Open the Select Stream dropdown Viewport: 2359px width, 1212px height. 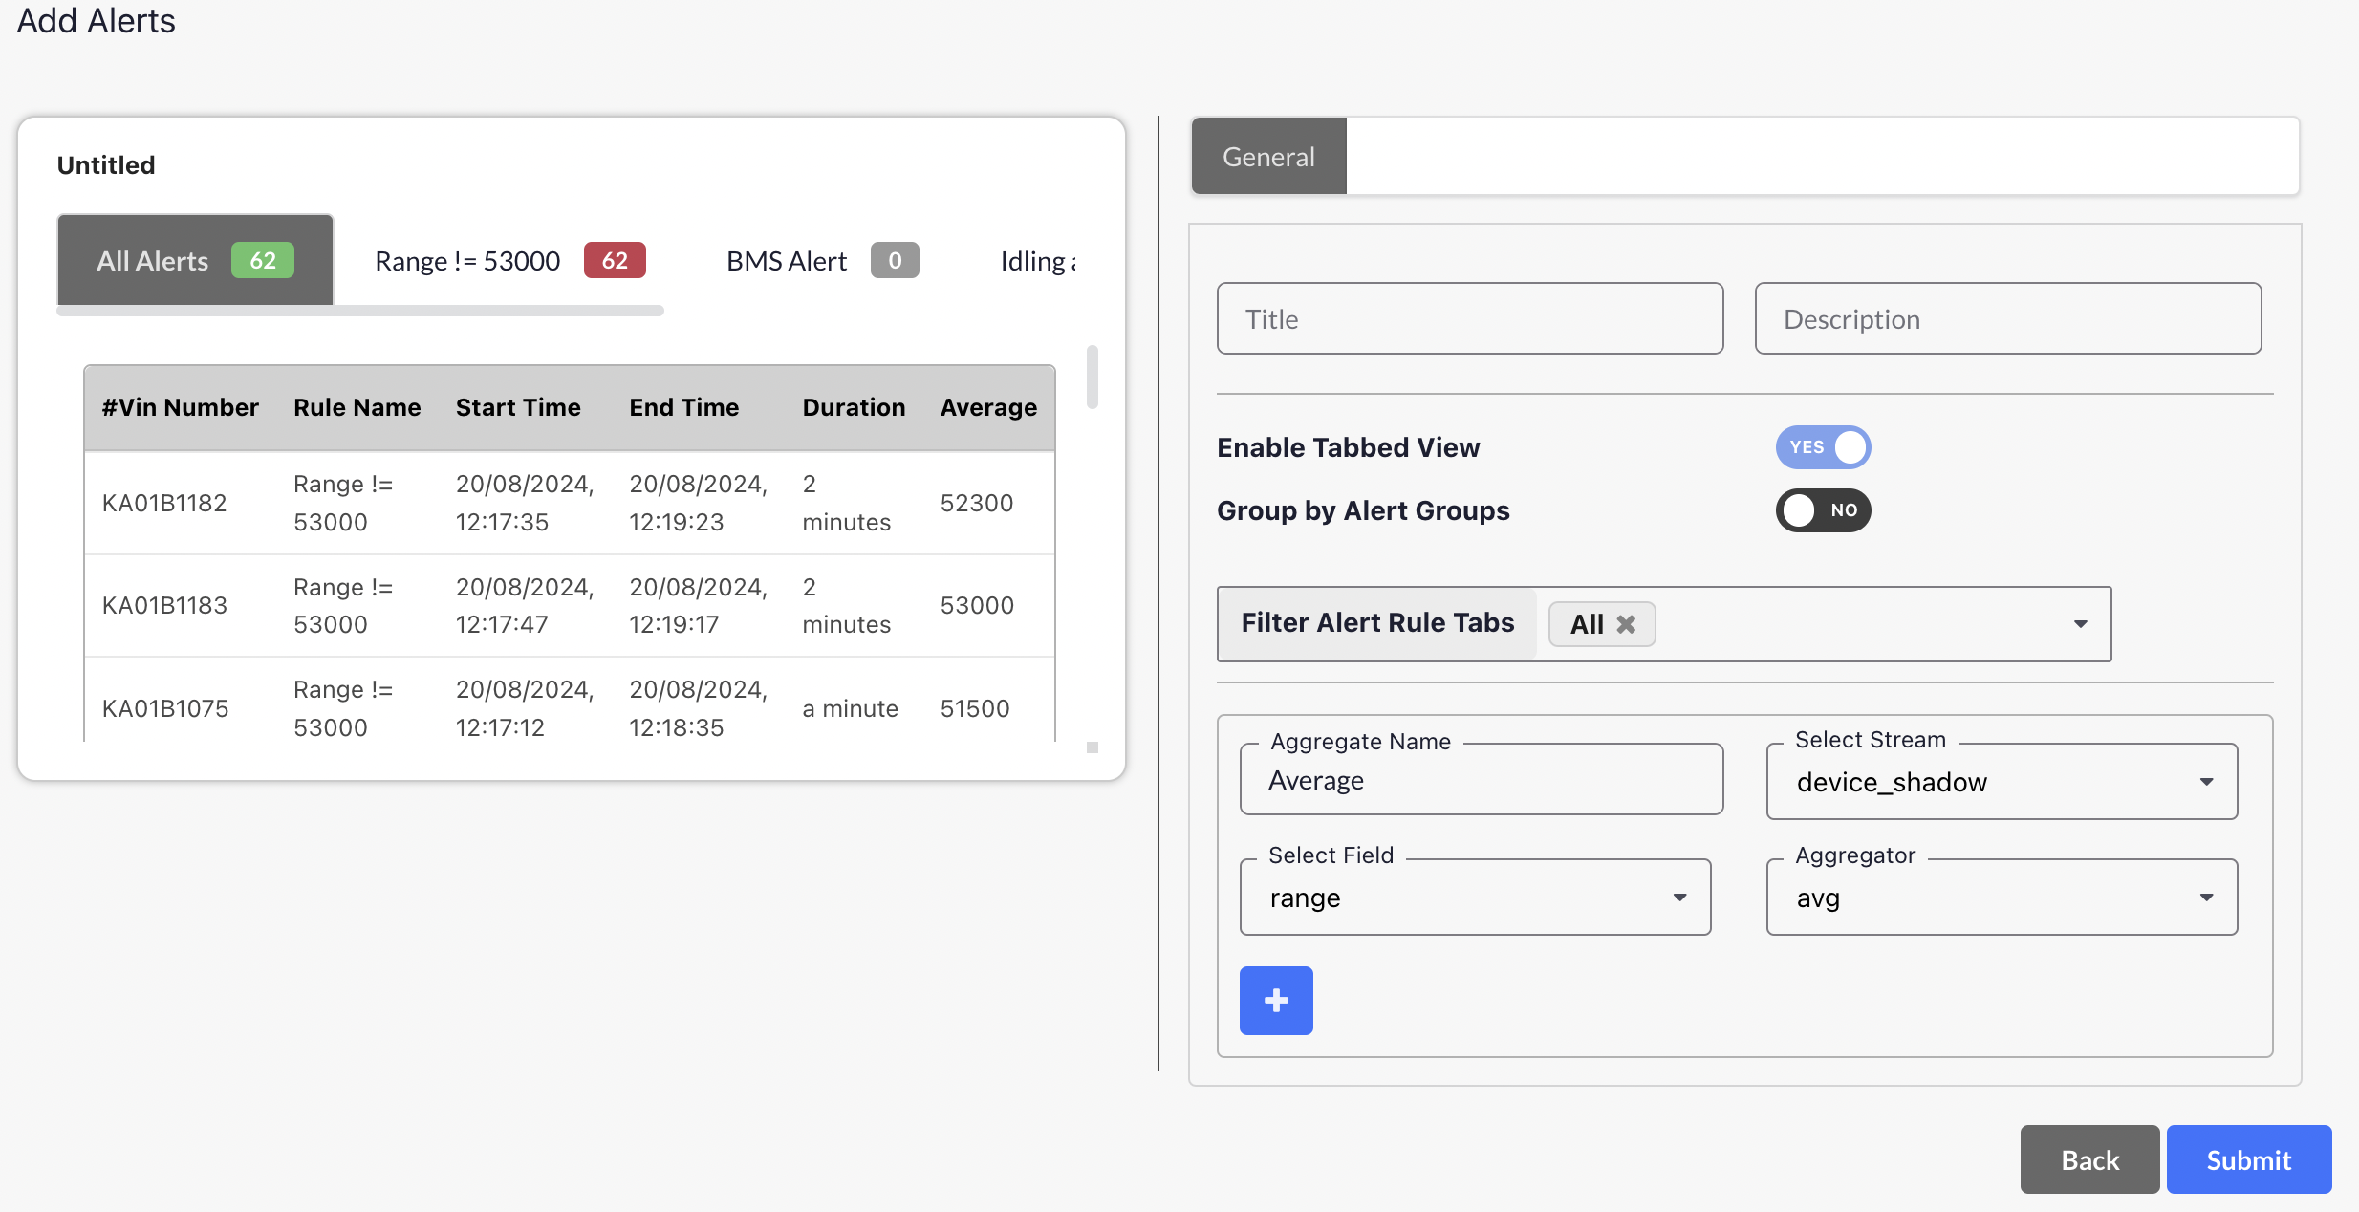point(2002,782)
